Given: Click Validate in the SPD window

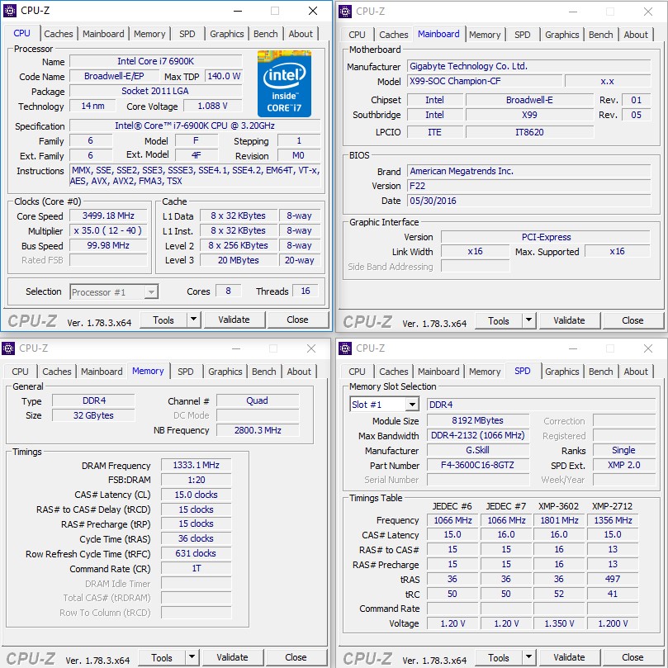Looking at the screenshot, I should (x=569, y=657).
